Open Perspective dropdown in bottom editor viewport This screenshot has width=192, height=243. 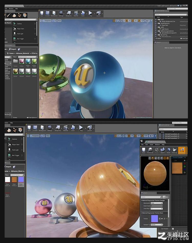35,136
